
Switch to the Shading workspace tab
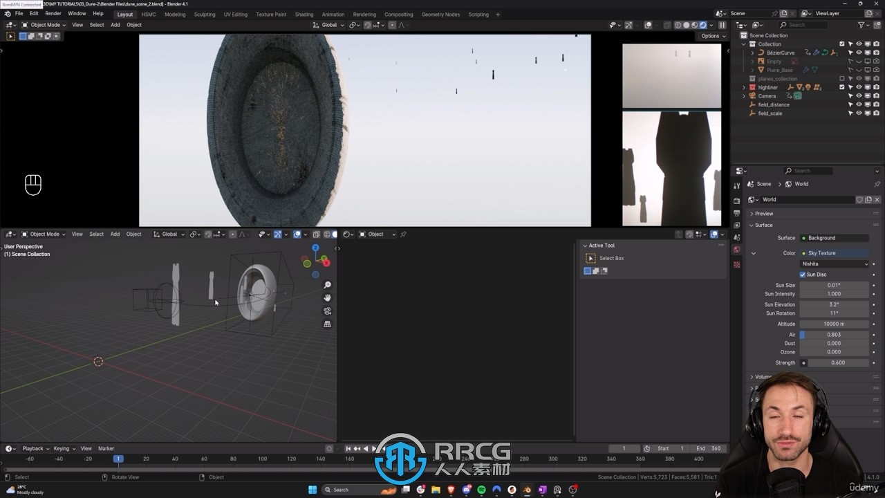pos(304,15)
